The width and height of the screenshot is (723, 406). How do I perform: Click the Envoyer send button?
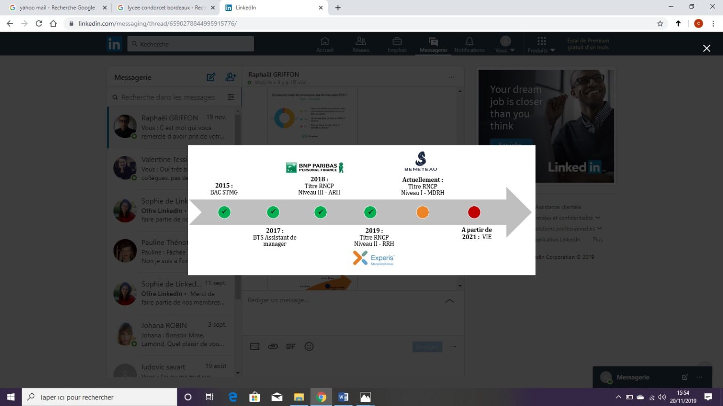pos(427,347)
